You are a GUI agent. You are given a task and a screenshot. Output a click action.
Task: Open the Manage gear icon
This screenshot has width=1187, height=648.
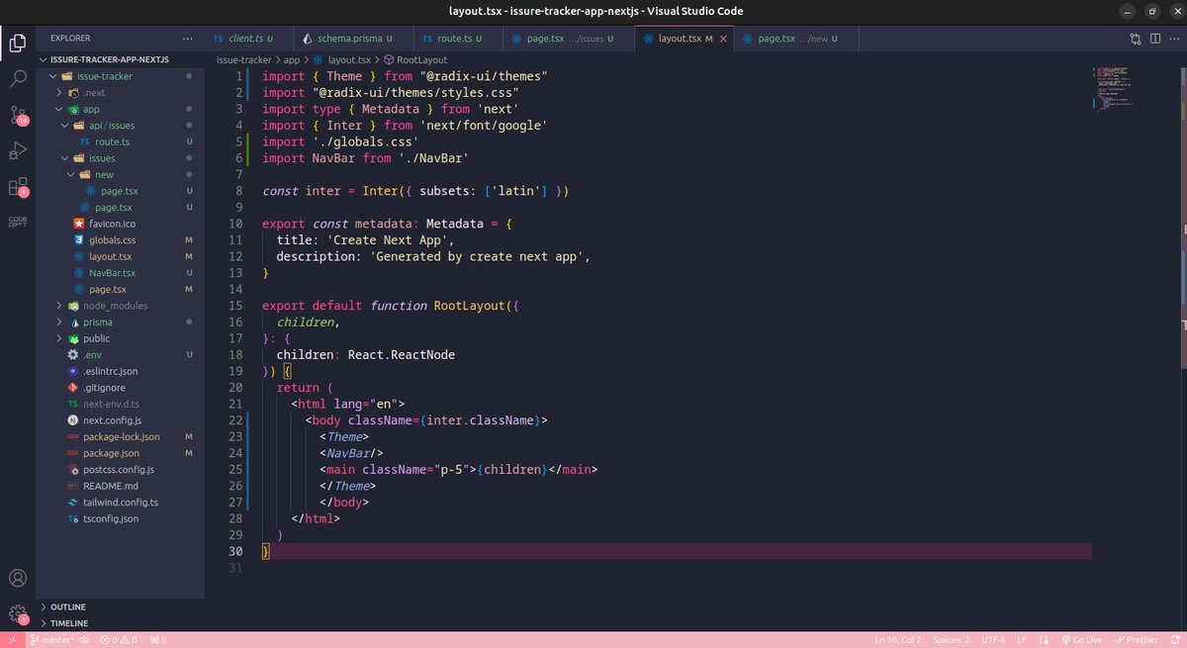(18, 614)
